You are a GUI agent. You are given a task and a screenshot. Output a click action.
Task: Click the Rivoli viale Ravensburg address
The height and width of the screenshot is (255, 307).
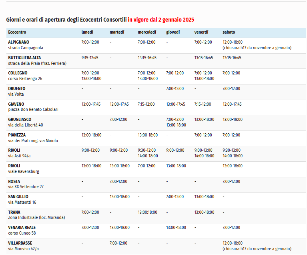coord(24,172)
